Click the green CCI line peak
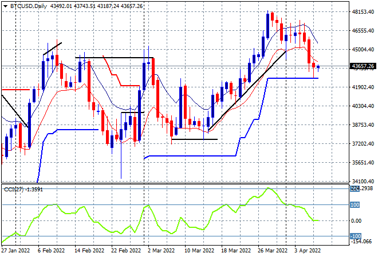Viewport: 378px width, 257px height. click(268, 188)
